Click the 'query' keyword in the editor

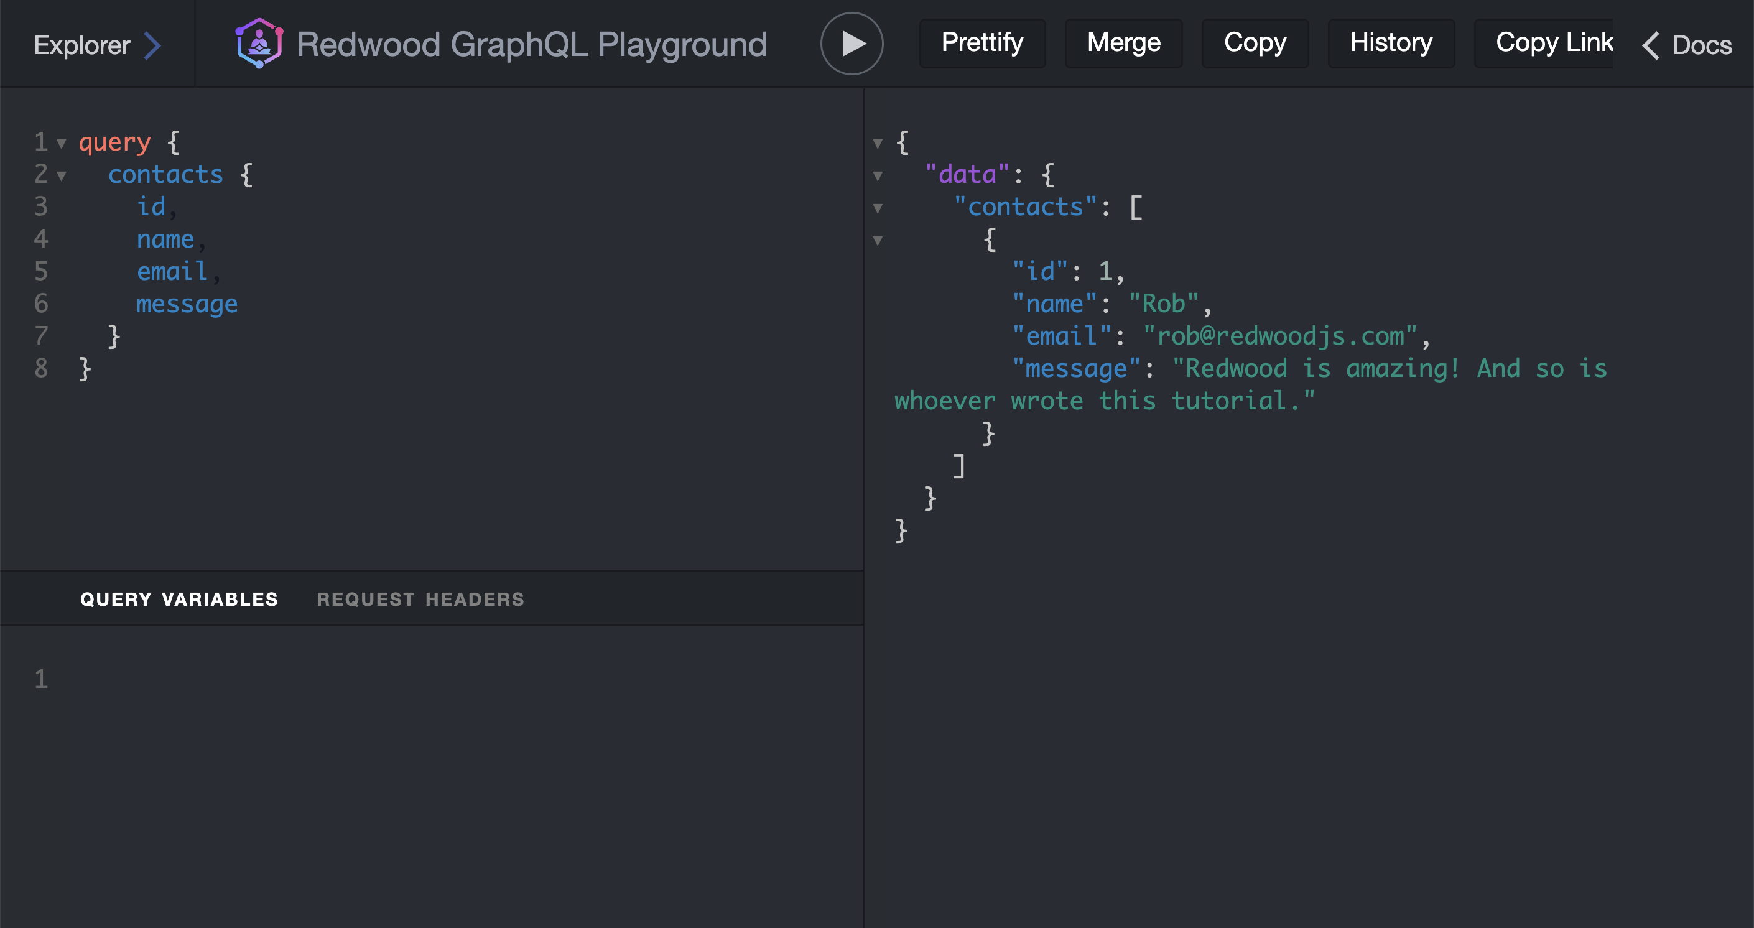click(114, 142)
